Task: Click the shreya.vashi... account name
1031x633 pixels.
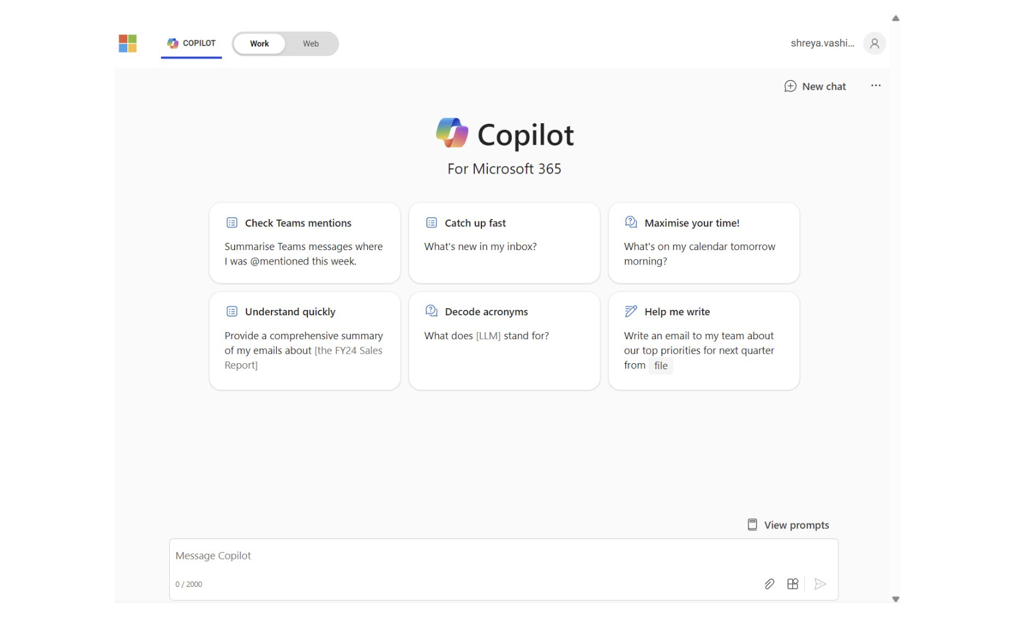Action: point(822,43)
